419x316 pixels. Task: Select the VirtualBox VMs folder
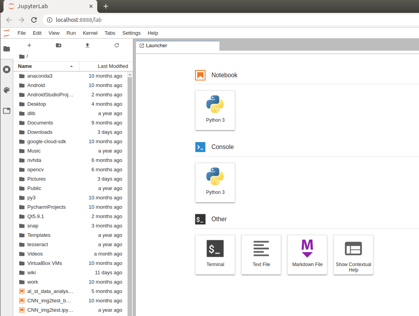click(71, 263)
